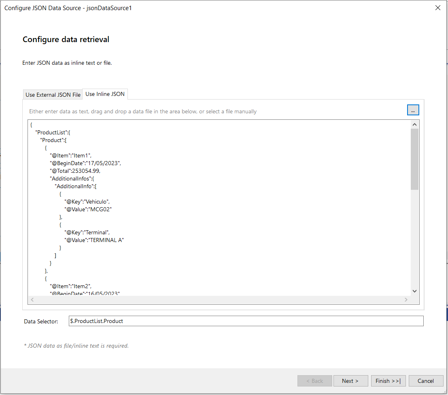Cancel the data source wizard
448x395 pixels.
click(x=426, y=381)
